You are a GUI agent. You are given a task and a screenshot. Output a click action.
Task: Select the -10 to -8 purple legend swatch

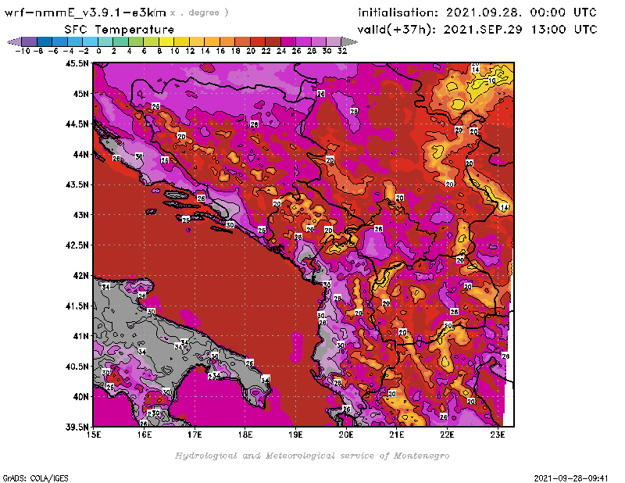point(30,41)
